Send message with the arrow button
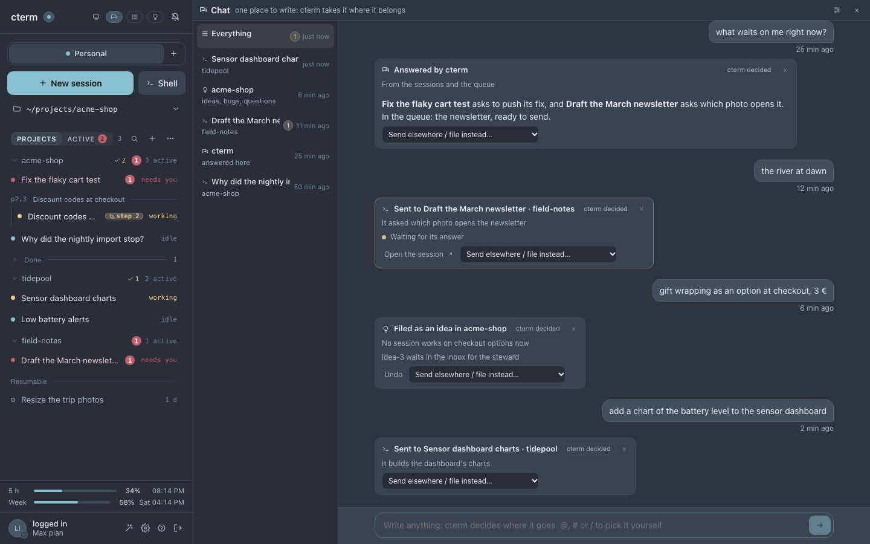Screen dimensions: 870x544 [820, 525]
